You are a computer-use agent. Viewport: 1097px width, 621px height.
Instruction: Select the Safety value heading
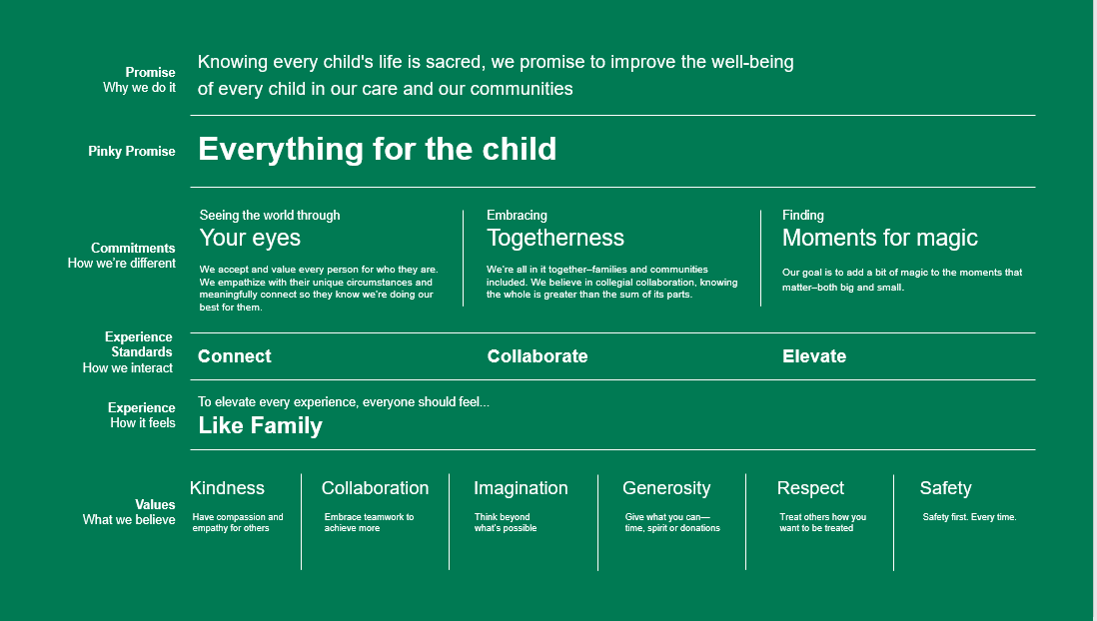[x=946, y=488]
